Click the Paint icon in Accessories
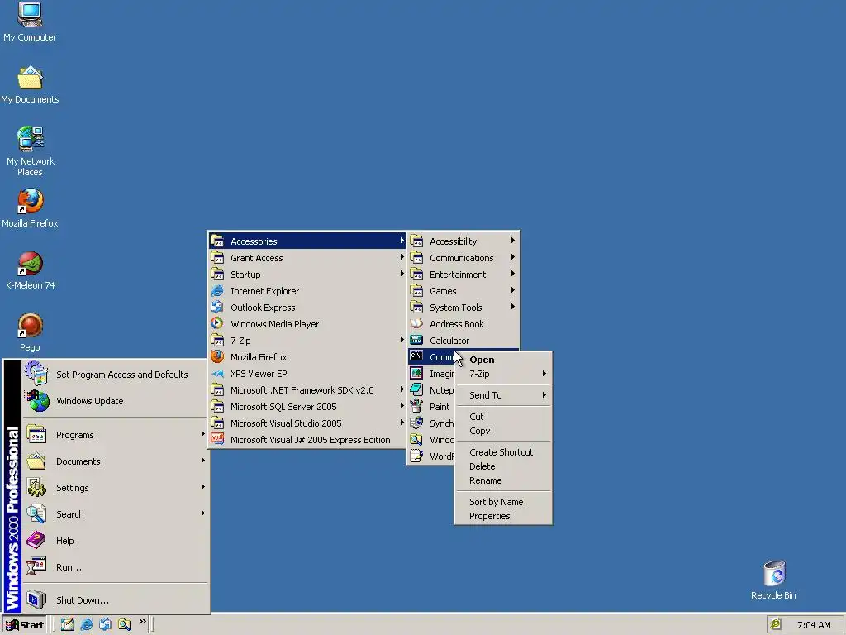This screenshot has height=635, width=846. point(416,406)
